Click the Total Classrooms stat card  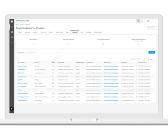33,41
